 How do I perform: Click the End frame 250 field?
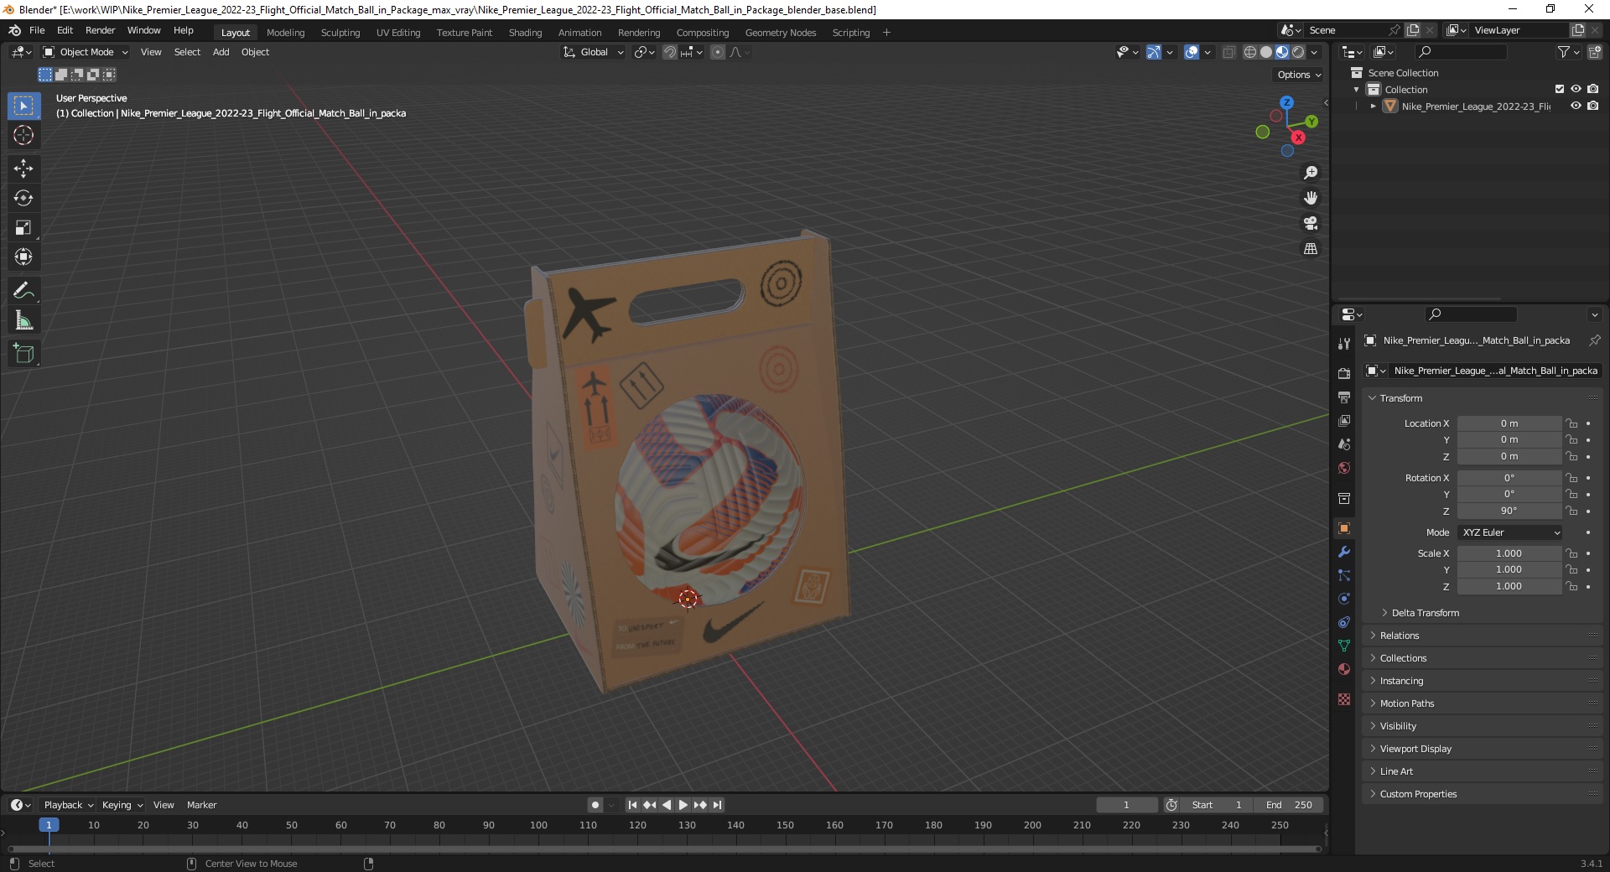pos(1289,805)
